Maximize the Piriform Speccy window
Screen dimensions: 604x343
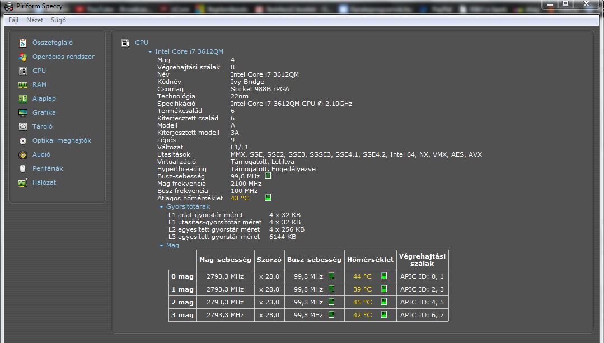coord(565,3)
